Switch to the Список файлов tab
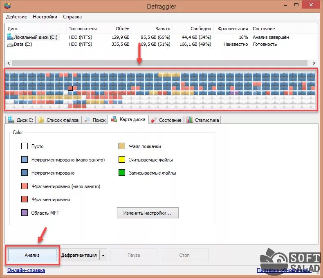 (58, 120)
